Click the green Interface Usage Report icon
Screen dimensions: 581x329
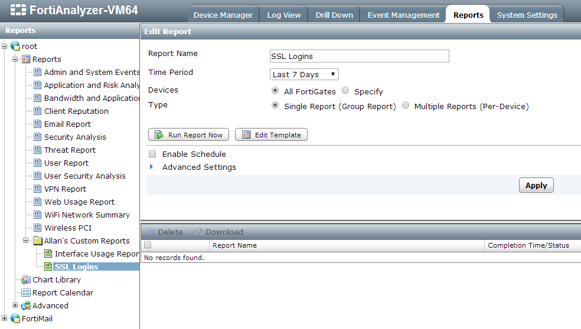(x=48, y=254)
